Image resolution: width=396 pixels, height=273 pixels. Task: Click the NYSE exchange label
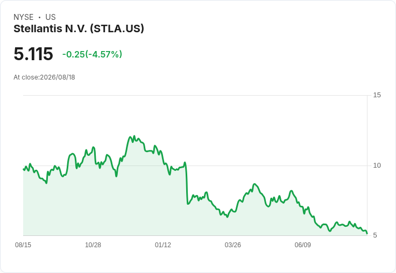click(x=24, y=17)
